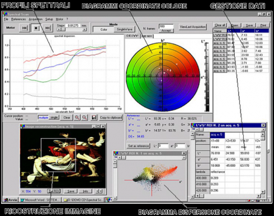Image resolution: width=274 pixels, height=216 pixels.
Task: Click the motor rewind button
Action: click(x=24, y=28)
